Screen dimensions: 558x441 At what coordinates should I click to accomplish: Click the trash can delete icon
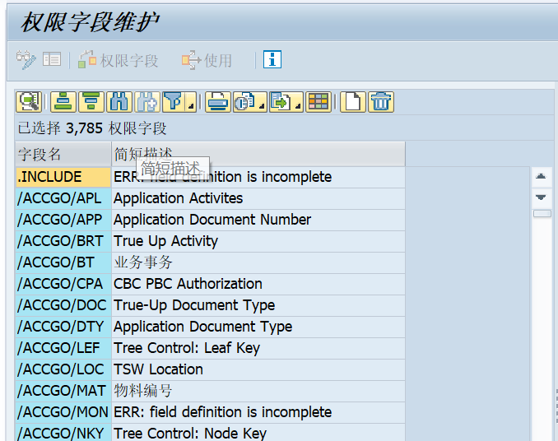pos(381,102)
